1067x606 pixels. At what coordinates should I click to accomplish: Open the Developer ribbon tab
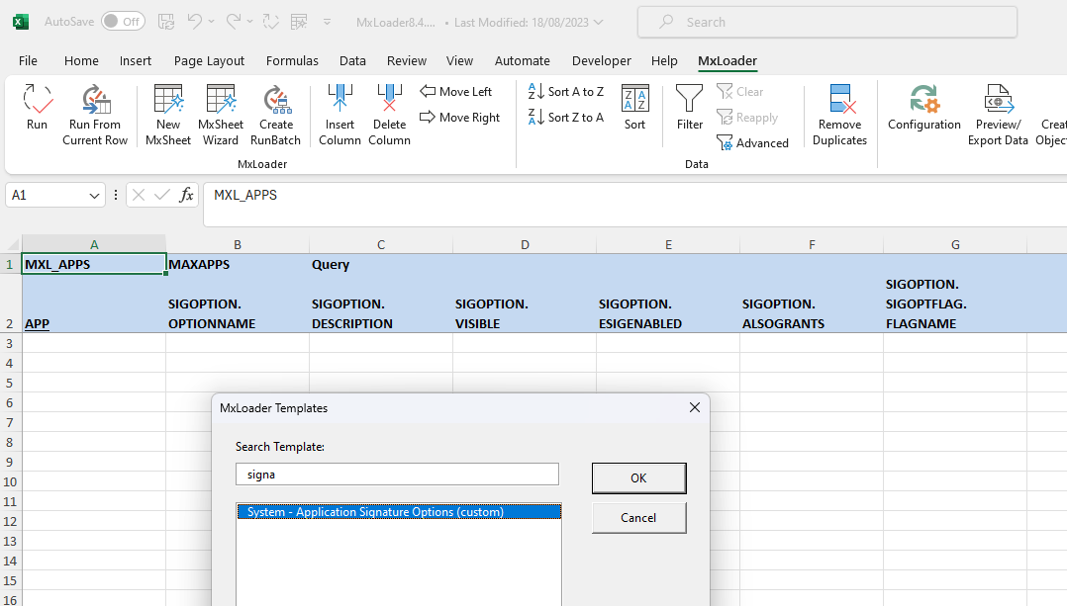[601, 61]
